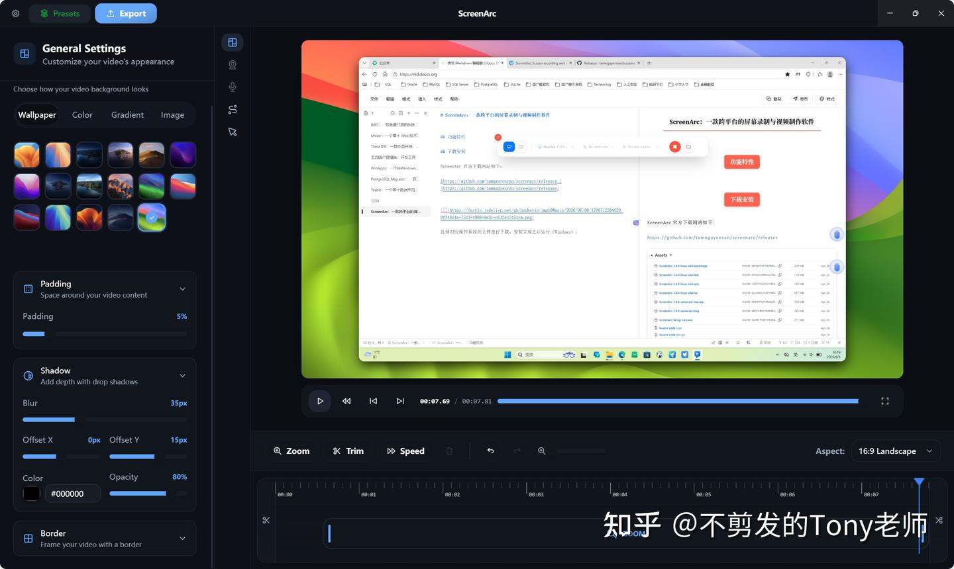Open the Presets menu
The height and width of the screenshot is (569, 954).
coord(60,13)
